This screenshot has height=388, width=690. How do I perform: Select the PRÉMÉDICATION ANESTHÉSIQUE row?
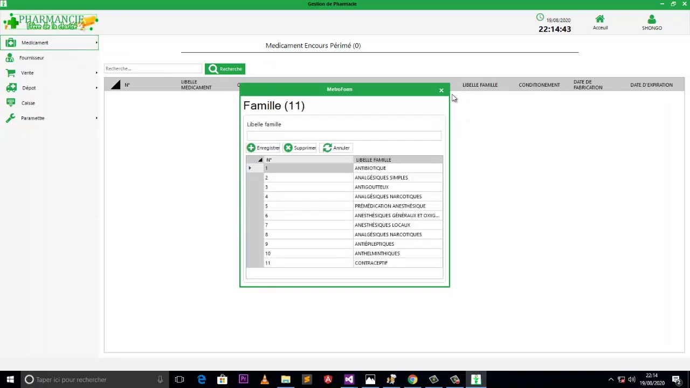(344, 206)
